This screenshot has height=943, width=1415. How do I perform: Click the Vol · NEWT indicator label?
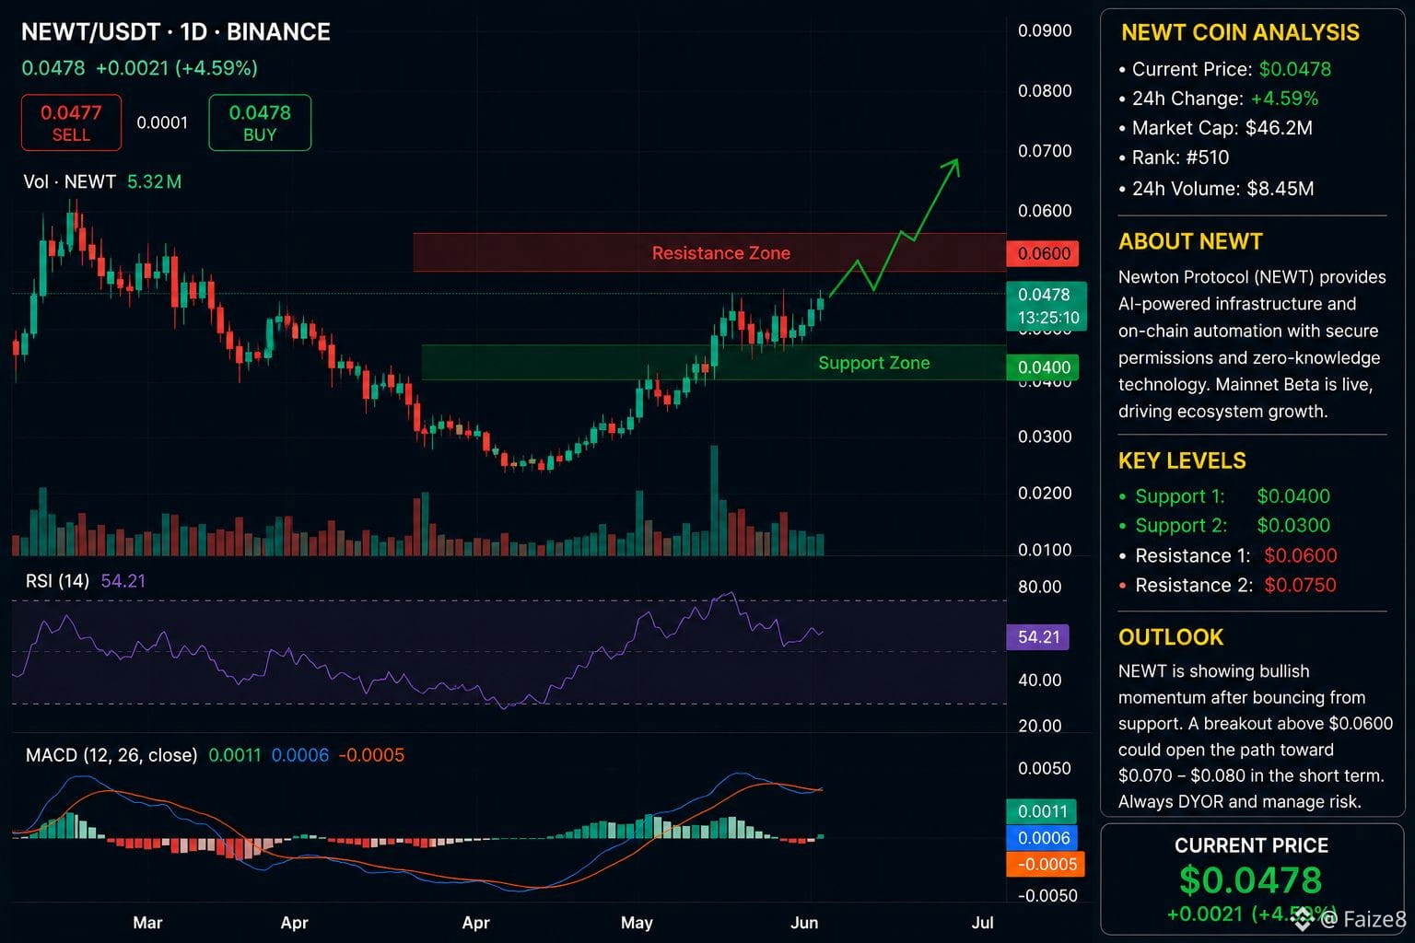pos(69,181)
